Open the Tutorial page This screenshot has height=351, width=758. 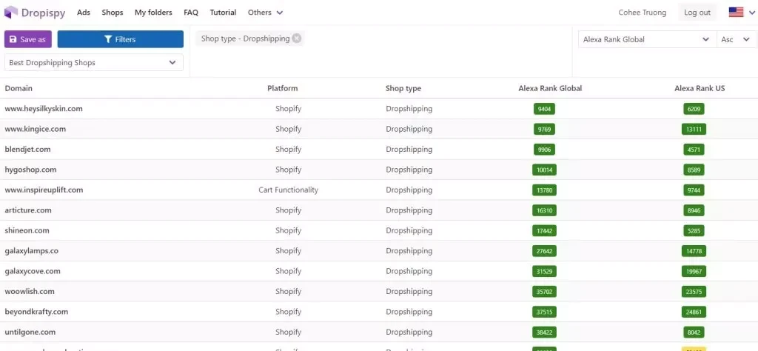coord(223,13)
